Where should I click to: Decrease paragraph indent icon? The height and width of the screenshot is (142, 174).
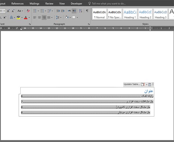click(58, 11)
